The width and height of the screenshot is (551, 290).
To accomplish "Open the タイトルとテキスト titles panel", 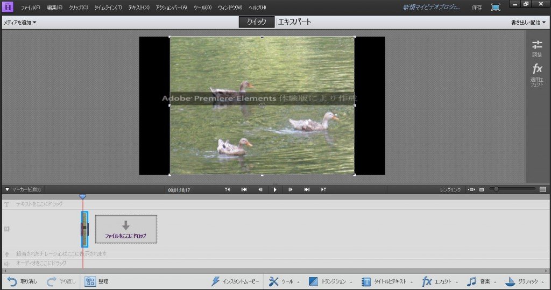I will pos(387,281).
